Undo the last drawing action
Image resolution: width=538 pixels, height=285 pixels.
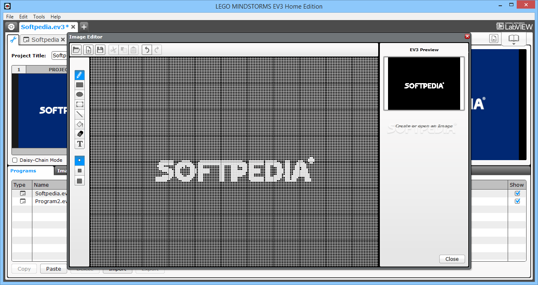[147, 50]
